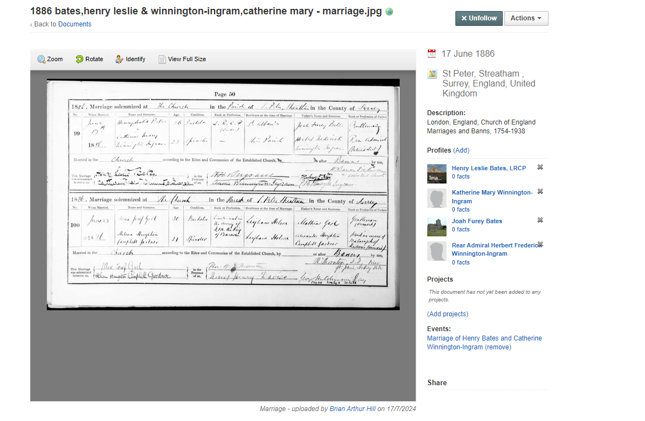Click the View Full Size icon
Viewport: 645px width, 421px height.
[162, 60]
